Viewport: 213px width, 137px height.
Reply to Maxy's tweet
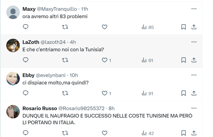click(x=26, y=27)
